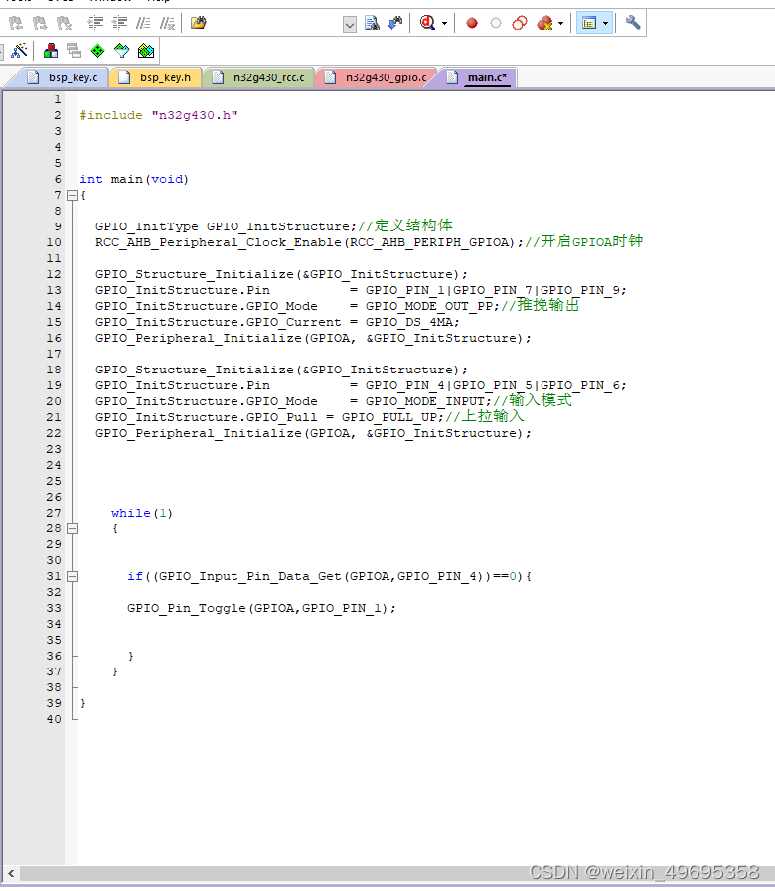Open Manage Run-Time Environment green diamond
This screenshot has width=775, height=891.
[97, 51]
